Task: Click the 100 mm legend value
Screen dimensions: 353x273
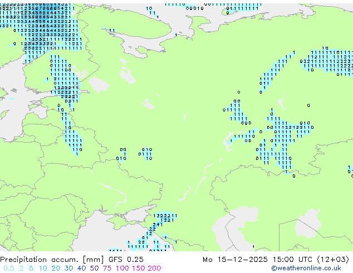Action: (x=122, y=269)
